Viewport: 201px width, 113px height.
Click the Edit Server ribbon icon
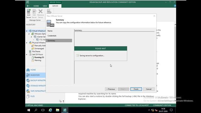tap(34, 13)
